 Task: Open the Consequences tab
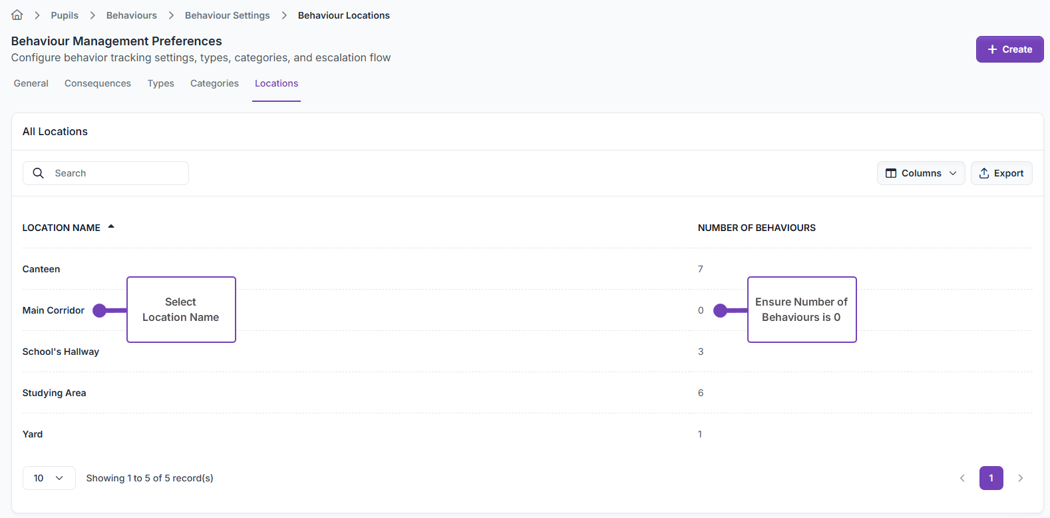point(98,83)
